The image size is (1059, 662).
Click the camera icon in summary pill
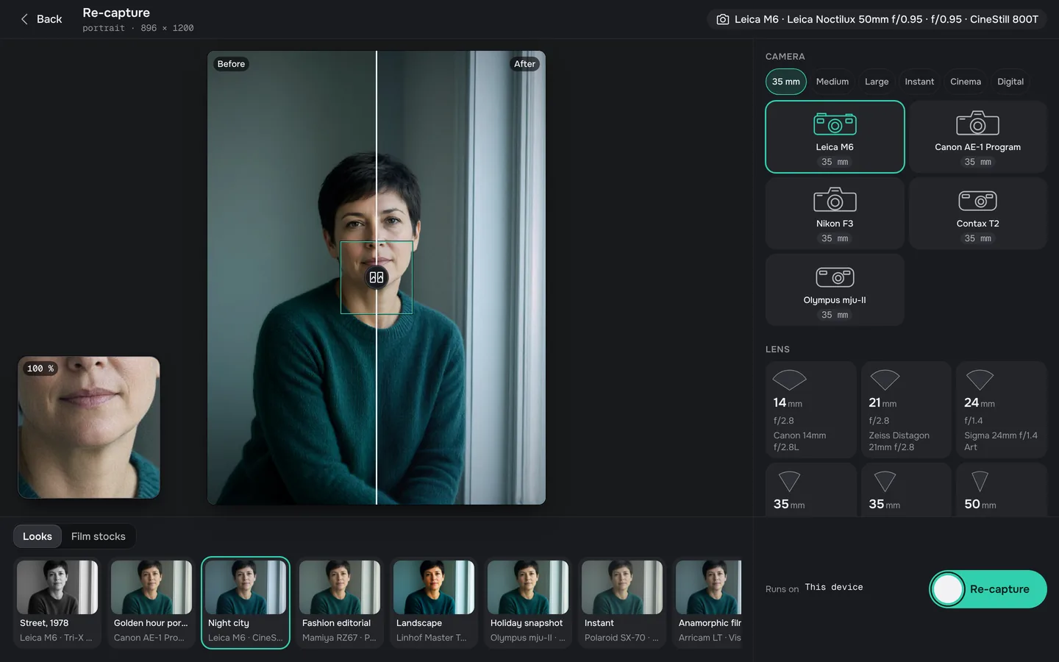point(723,19)
